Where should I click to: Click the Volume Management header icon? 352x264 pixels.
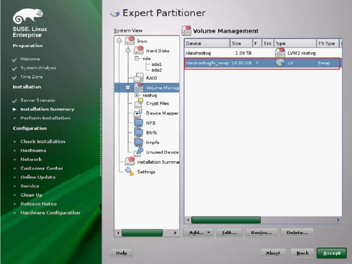[186, 31]
